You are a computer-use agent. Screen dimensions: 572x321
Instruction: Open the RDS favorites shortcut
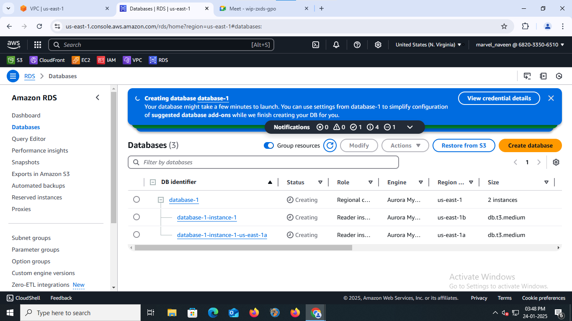coord(158,60)
